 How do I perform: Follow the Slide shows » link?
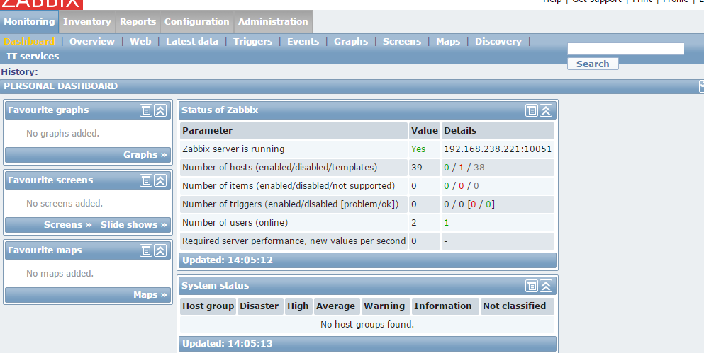(134, 224)
